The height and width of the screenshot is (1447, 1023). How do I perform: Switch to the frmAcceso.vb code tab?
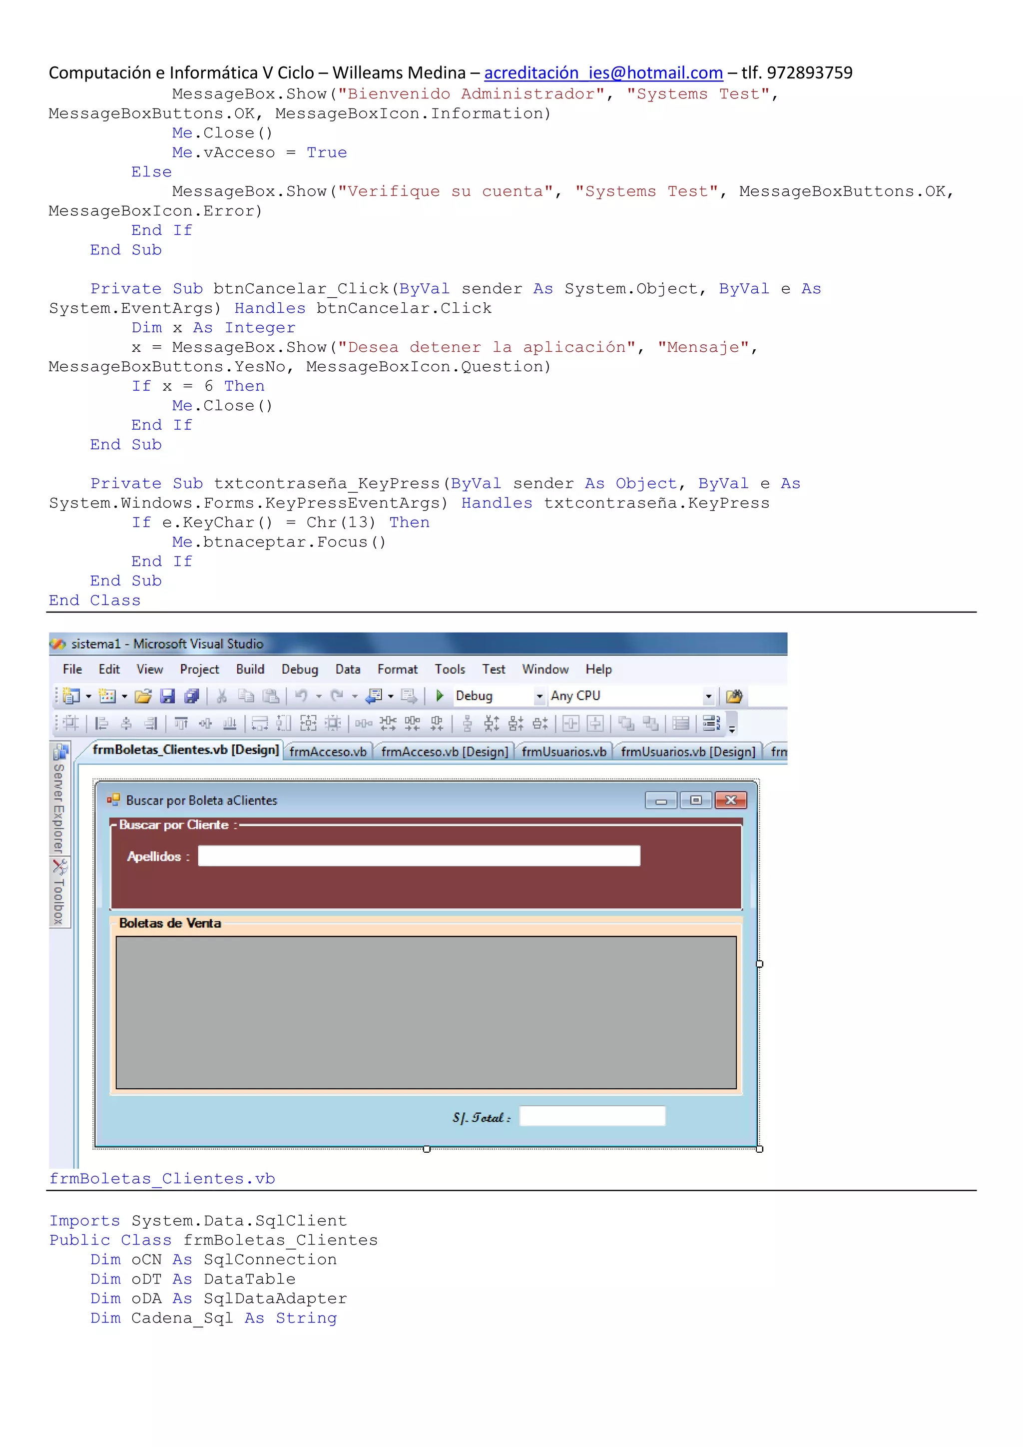(x=328, y=752)
